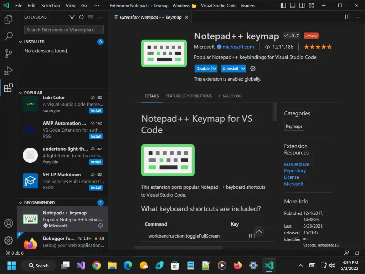
Task: Open the Search view in activity bar
Action: pyautogui.click(x=9, y=36)
